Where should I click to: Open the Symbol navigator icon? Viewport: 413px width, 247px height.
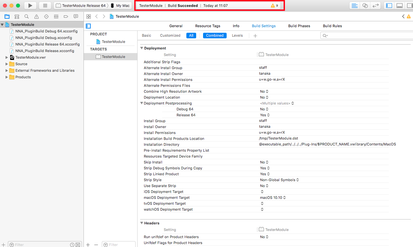pyautogui.click(x=17, y=16)
